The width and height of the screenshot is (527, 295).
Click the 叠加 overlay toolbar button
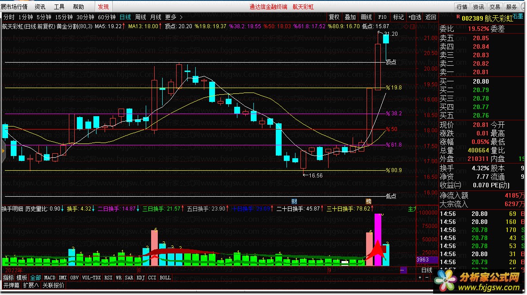point(350,17)
